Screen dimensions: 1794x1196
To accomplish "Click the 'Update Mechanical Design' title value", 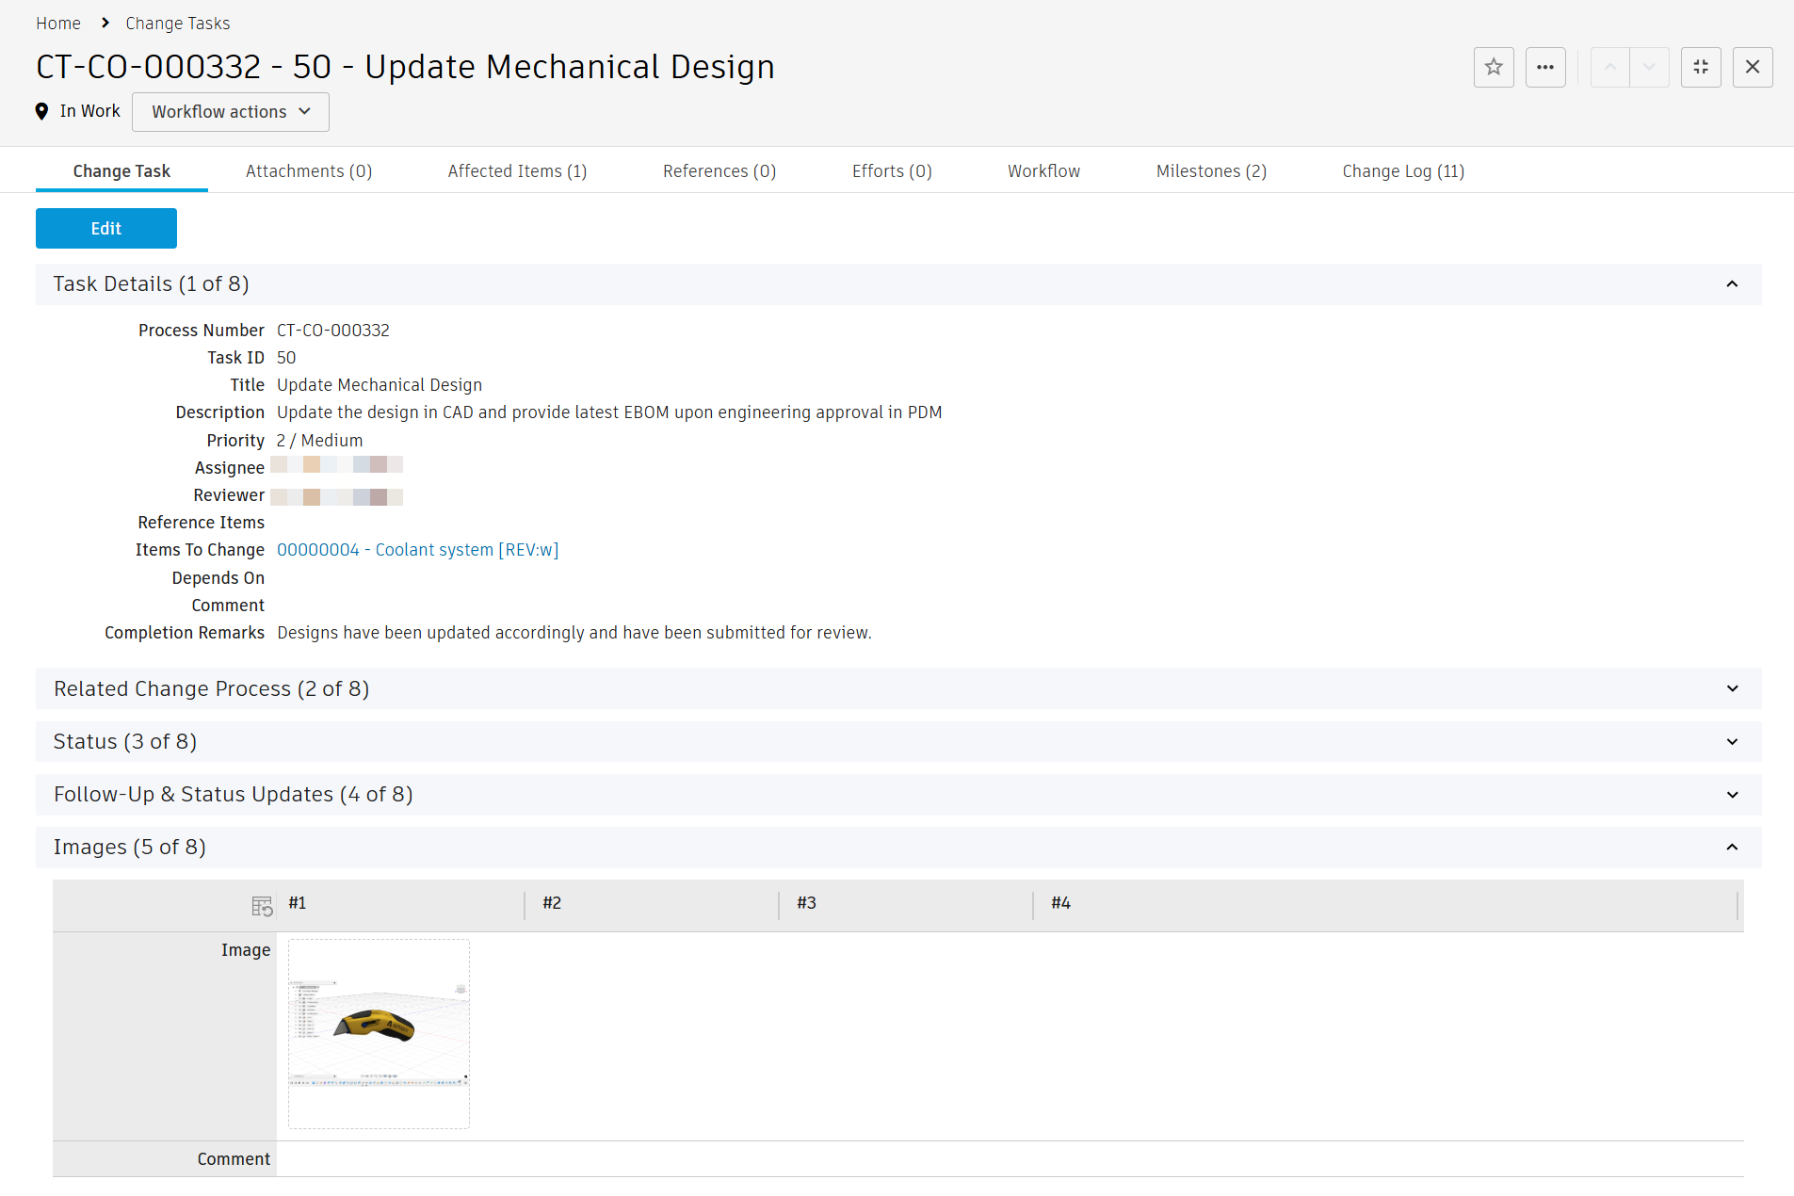I will click(x=380, y=385).
